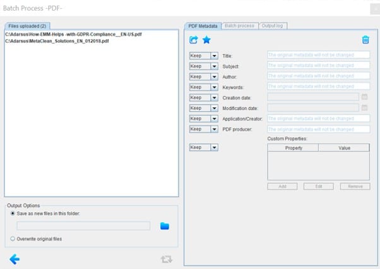380x269 pixels.
Task: Open the Modification date calendar picker
Action: pyautogui.click(x=364, y=108)
